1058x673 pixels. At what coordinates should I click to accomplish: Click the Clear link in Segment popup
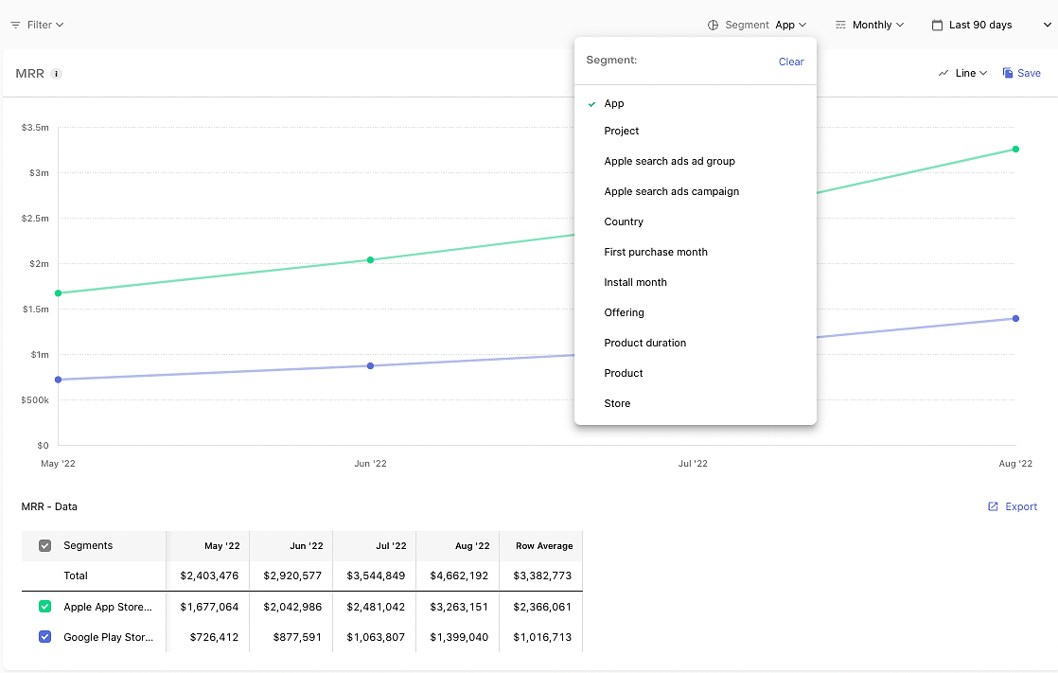tap(791, 62)
